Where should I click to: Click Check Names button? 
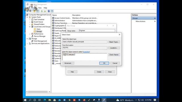[x=114, y=55]
